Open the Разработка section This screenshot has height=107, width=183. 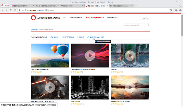[112, 18]
